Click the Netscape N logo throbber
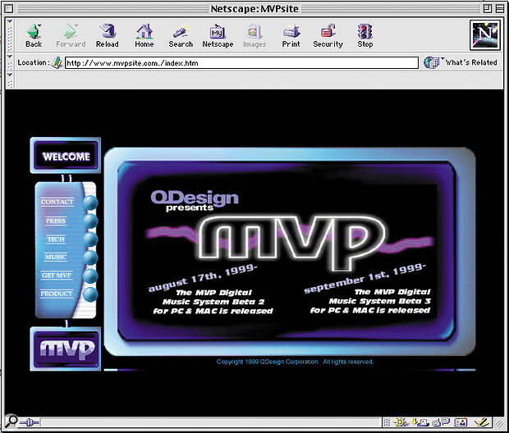This screenshot has width=509, height=433. tap(485, 35)
